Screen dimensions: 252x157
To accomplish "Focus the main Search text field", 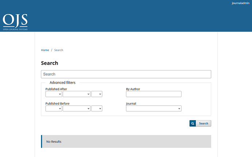I will click(x=126, y=74).
